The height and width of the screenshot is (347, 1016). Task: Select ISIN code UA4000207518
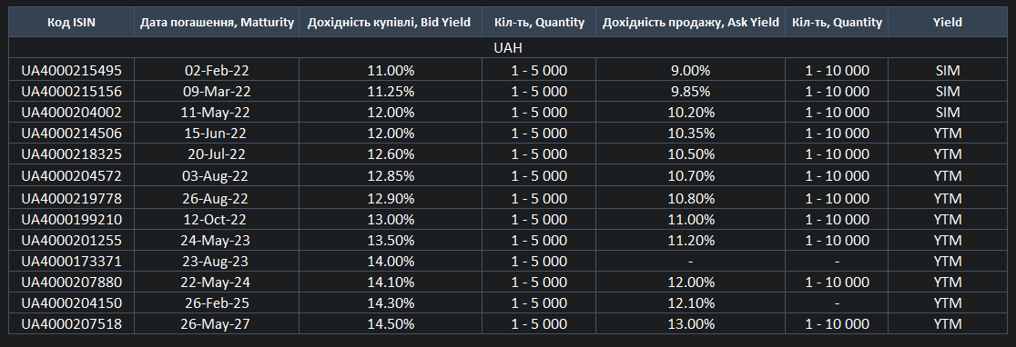pos(71,323)
